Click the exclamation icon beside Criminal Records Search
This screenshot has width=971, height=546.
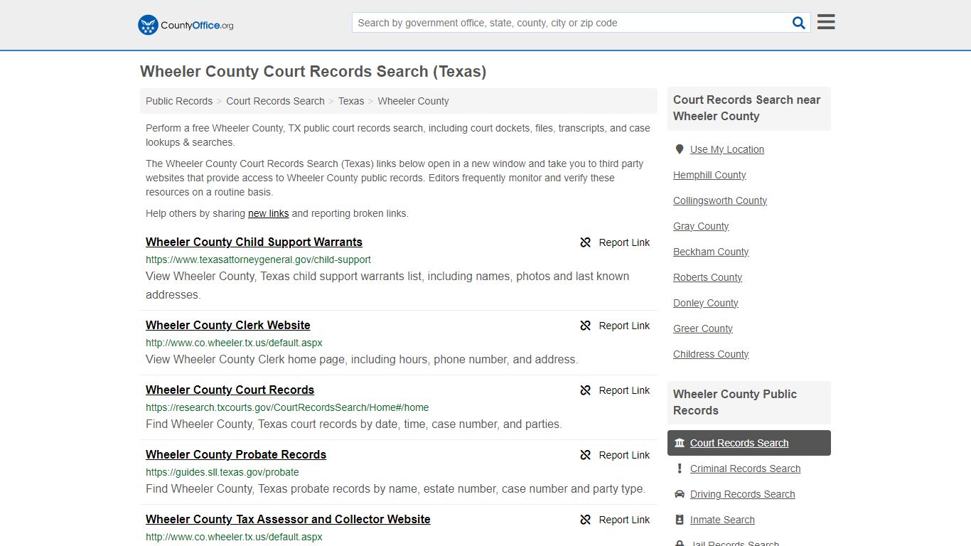coord(680,469)
